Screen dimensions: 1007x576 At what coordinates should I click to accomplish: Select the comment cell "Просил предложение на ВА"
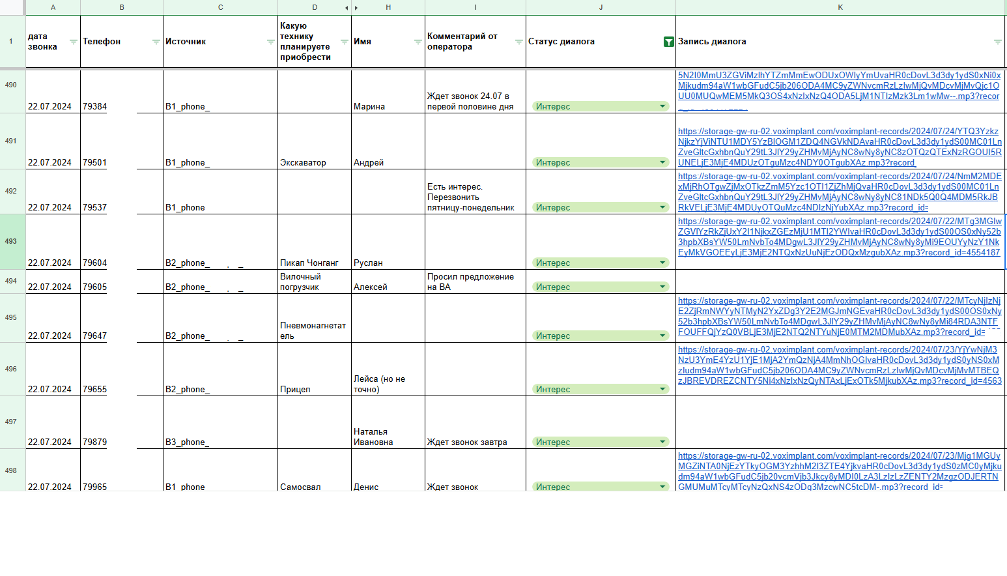(x=475, y=281)
